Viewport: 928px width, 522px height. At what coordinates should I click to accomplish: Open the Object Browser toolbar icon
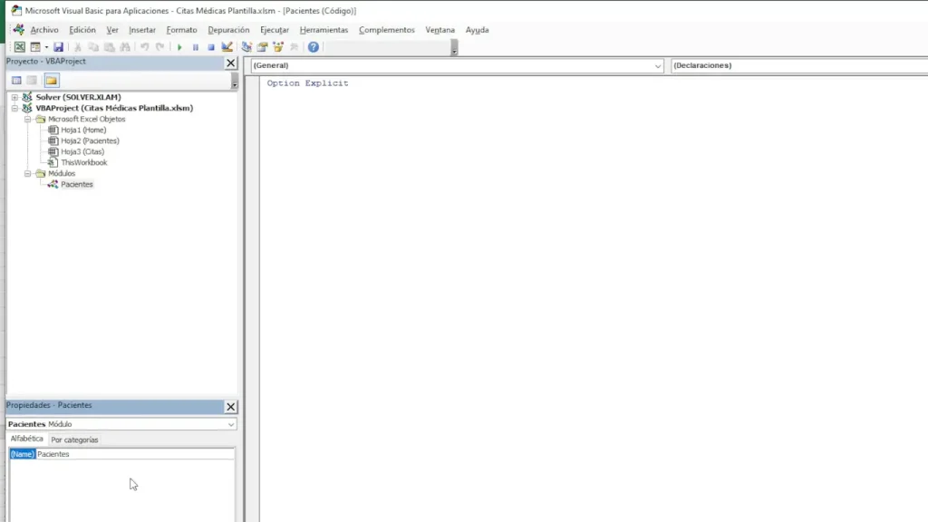pyautogui.click(x=278, y=47)
